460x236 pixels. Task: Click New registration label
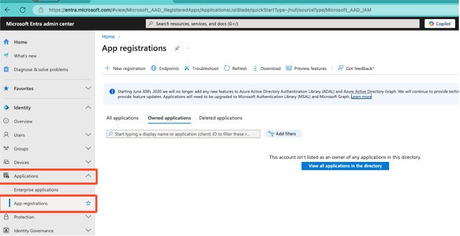point(129,68)
